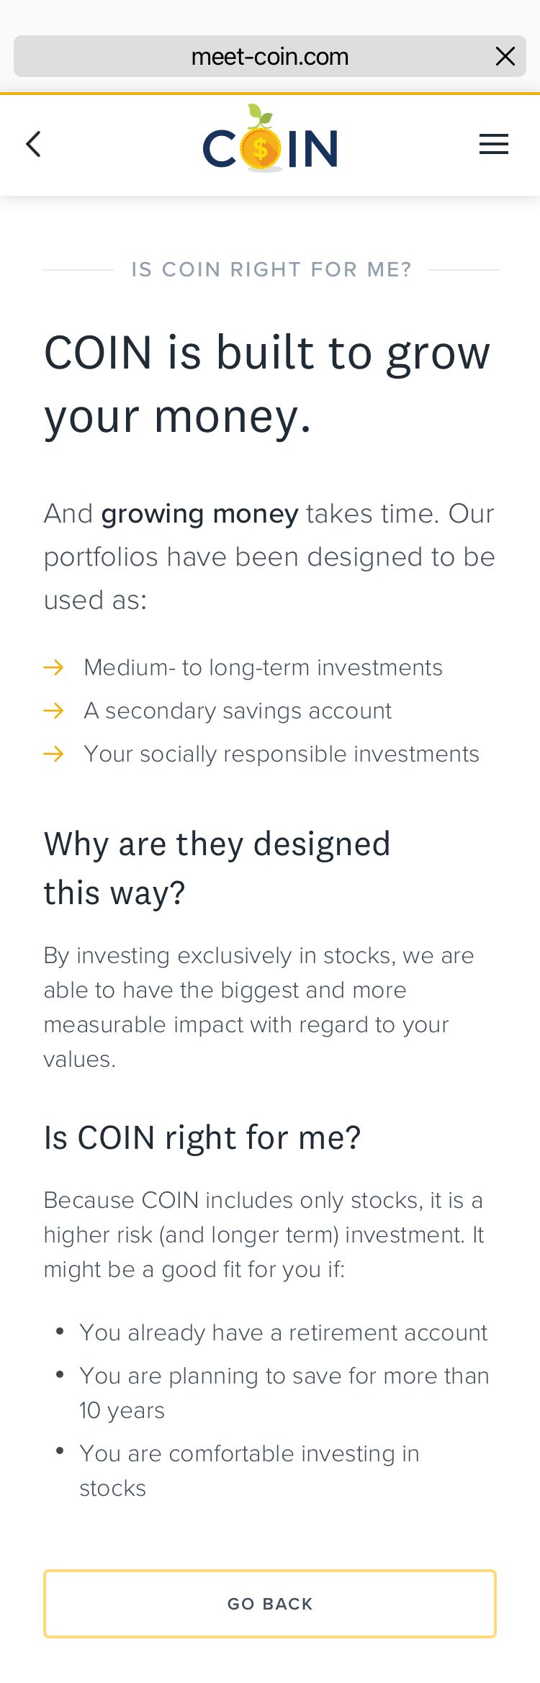Image resolution: width=540 pixels, height=1683 pixels.
Task: Select the 'Medium- to long-term investments' list item
Action: 263,668
